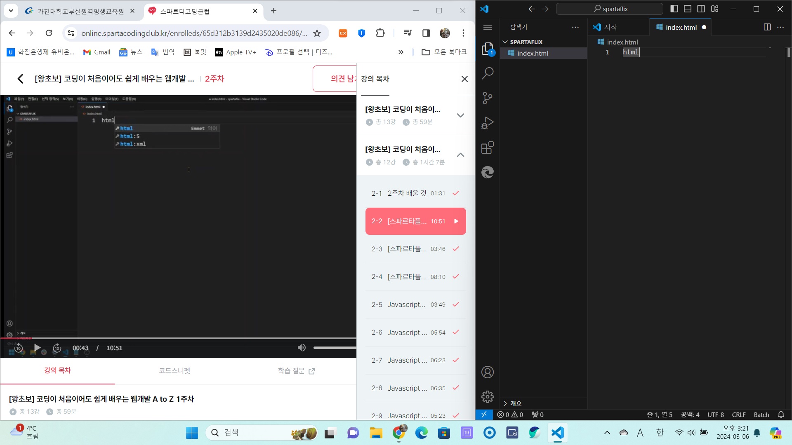Open Chrome extensions puzzle icon
The image size is (792, 445).
click(380, 33)
